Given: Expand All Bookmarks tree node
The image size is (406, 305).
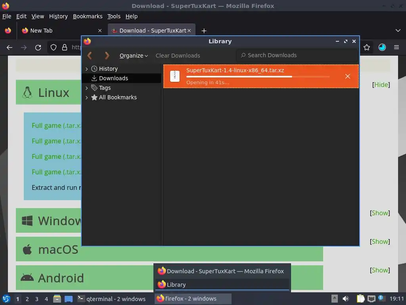Looking at the screenshot, I should pyautogui.click(x=87, y=98).
